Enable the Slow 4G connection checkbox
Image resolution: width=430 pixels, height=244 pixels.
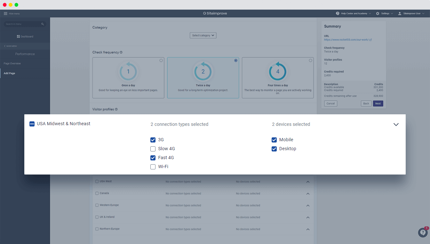pyautogui.click(x=153, y=149)
